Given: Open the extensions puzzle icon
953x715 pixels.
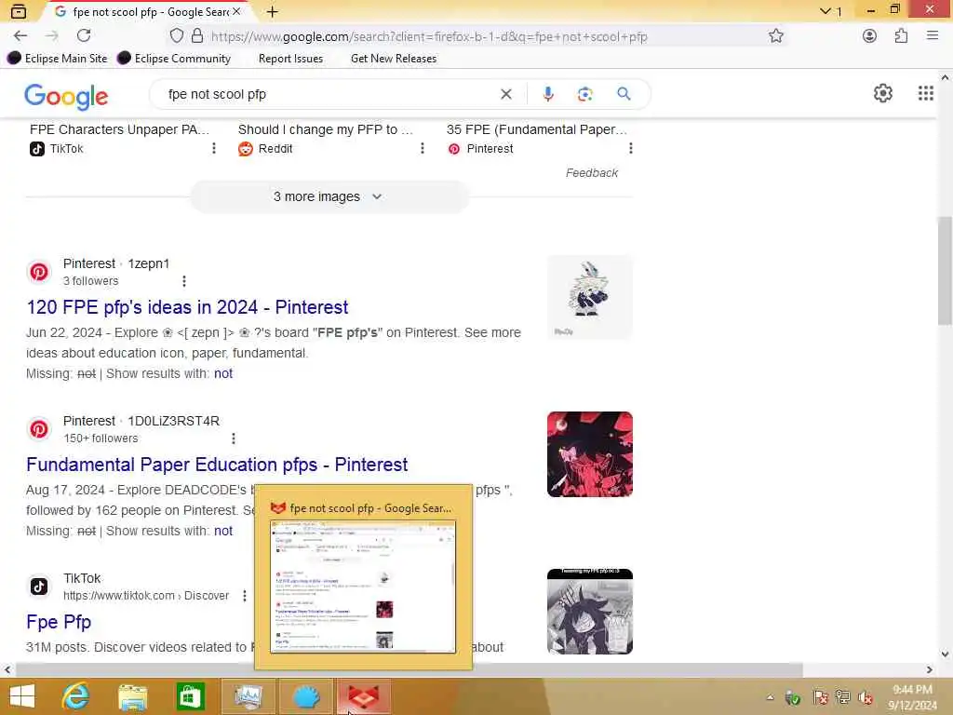Looking at the screenshot, I should [901, 36].
